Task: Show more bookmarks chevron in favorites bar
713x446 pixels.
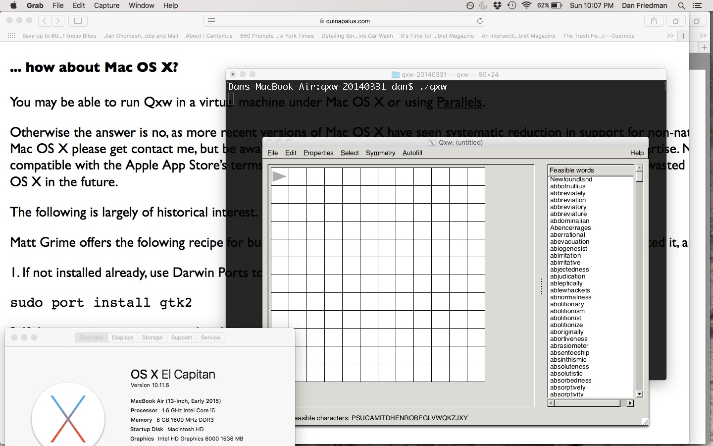Action: coord(670,36)
